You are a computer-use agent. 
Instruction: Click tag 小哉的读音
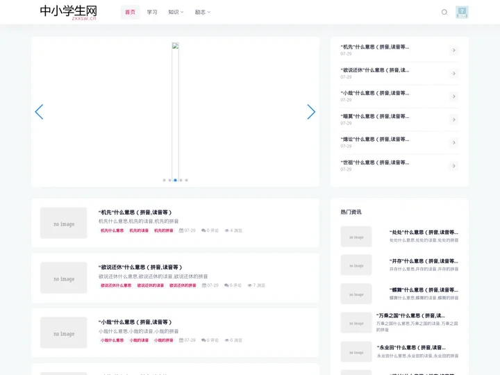pyautogui.click(x=139, y=340)
